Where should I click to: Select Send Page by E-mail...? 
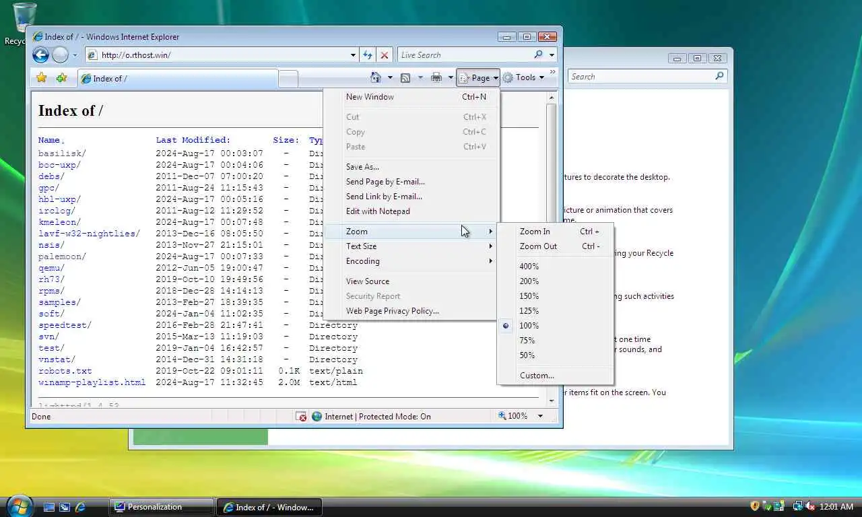[411, 182]
